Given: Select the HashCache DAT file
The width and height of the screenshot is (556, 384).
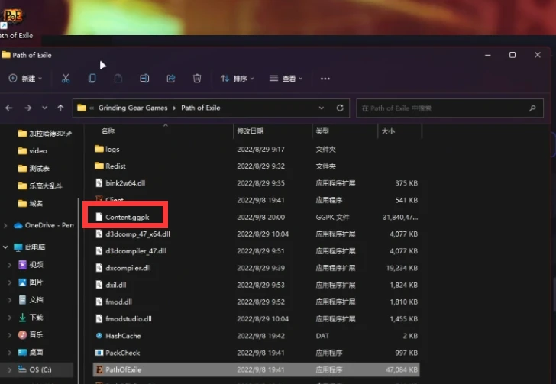Looking at the screenshot, I should [257, 336].
